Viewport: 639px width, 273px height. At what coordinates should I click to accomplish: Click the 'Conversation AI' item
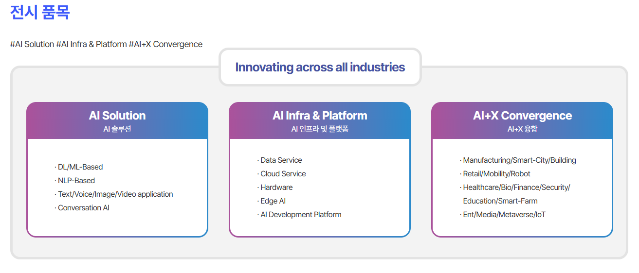[82, 208]
